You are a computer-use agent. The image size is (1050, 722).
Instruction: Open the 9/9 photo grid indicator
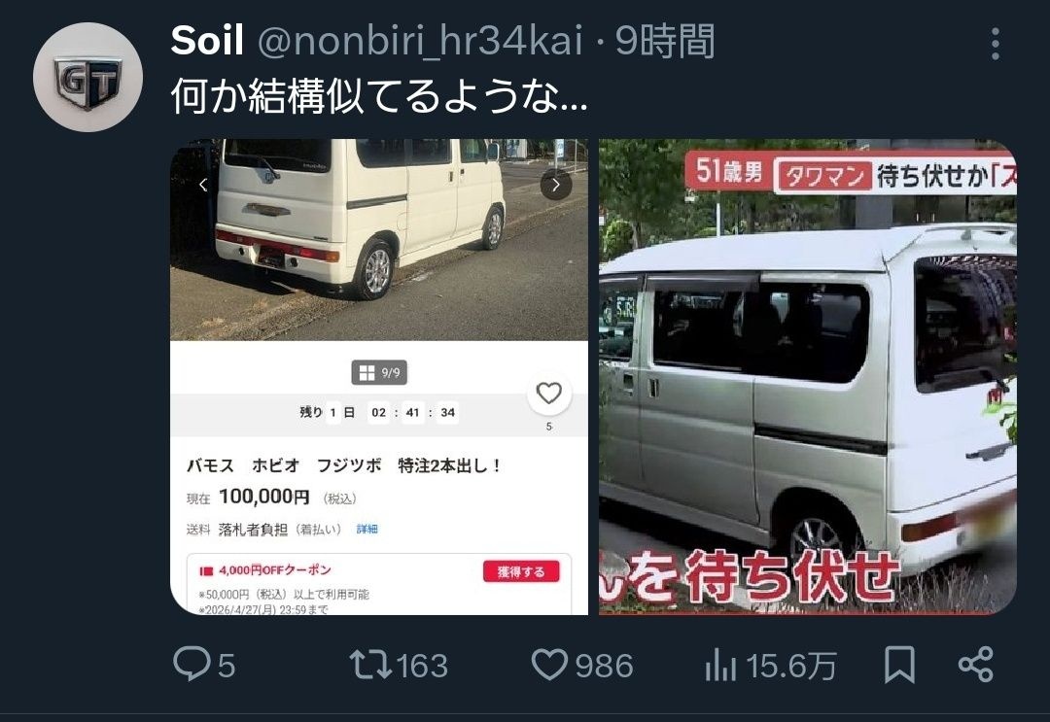(x=379, y=373)
